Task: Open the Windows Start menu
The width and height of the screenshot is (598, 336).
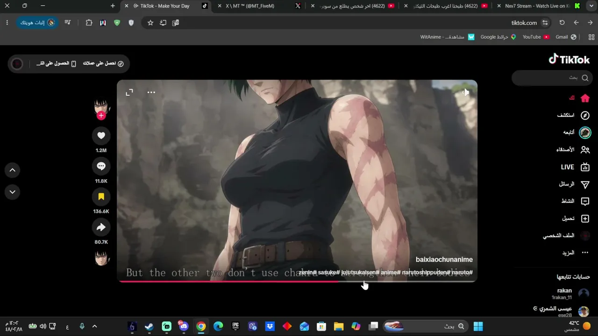Action: pos(478,326)
